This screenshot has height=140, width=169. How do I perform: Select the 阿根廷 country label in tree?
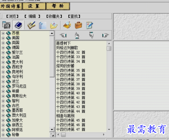click(x=18, y=130)
